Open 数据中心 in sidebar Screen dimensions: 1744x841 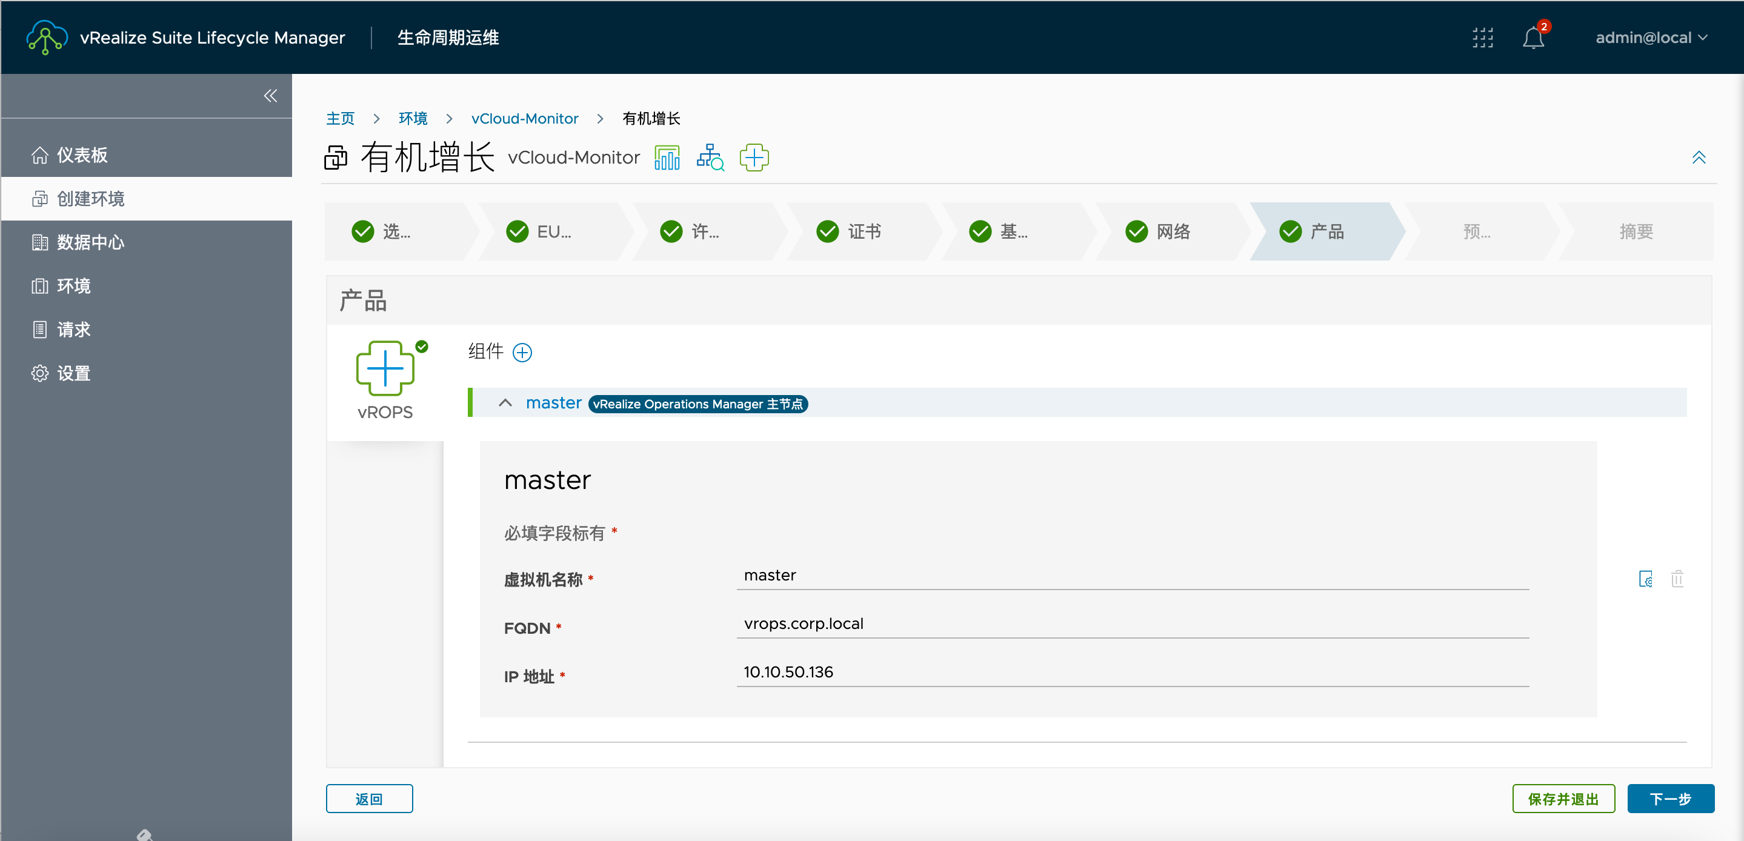tap(146, 242)
